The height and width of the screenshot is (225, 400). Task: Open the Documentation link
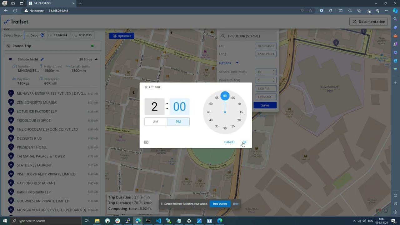coord(368,22)
